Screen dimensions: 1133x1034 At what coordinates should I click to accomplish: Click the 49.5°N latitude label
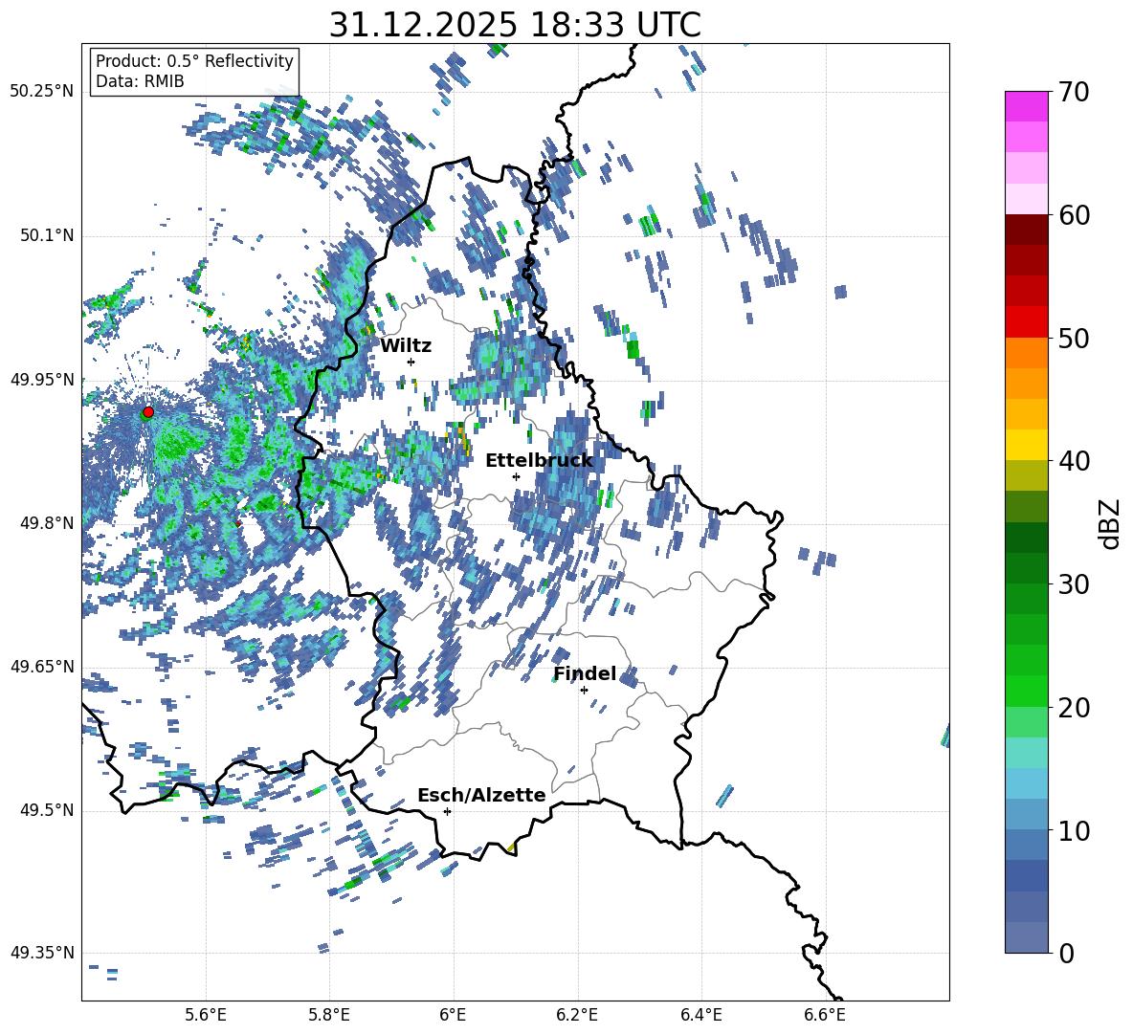point(46,810)
